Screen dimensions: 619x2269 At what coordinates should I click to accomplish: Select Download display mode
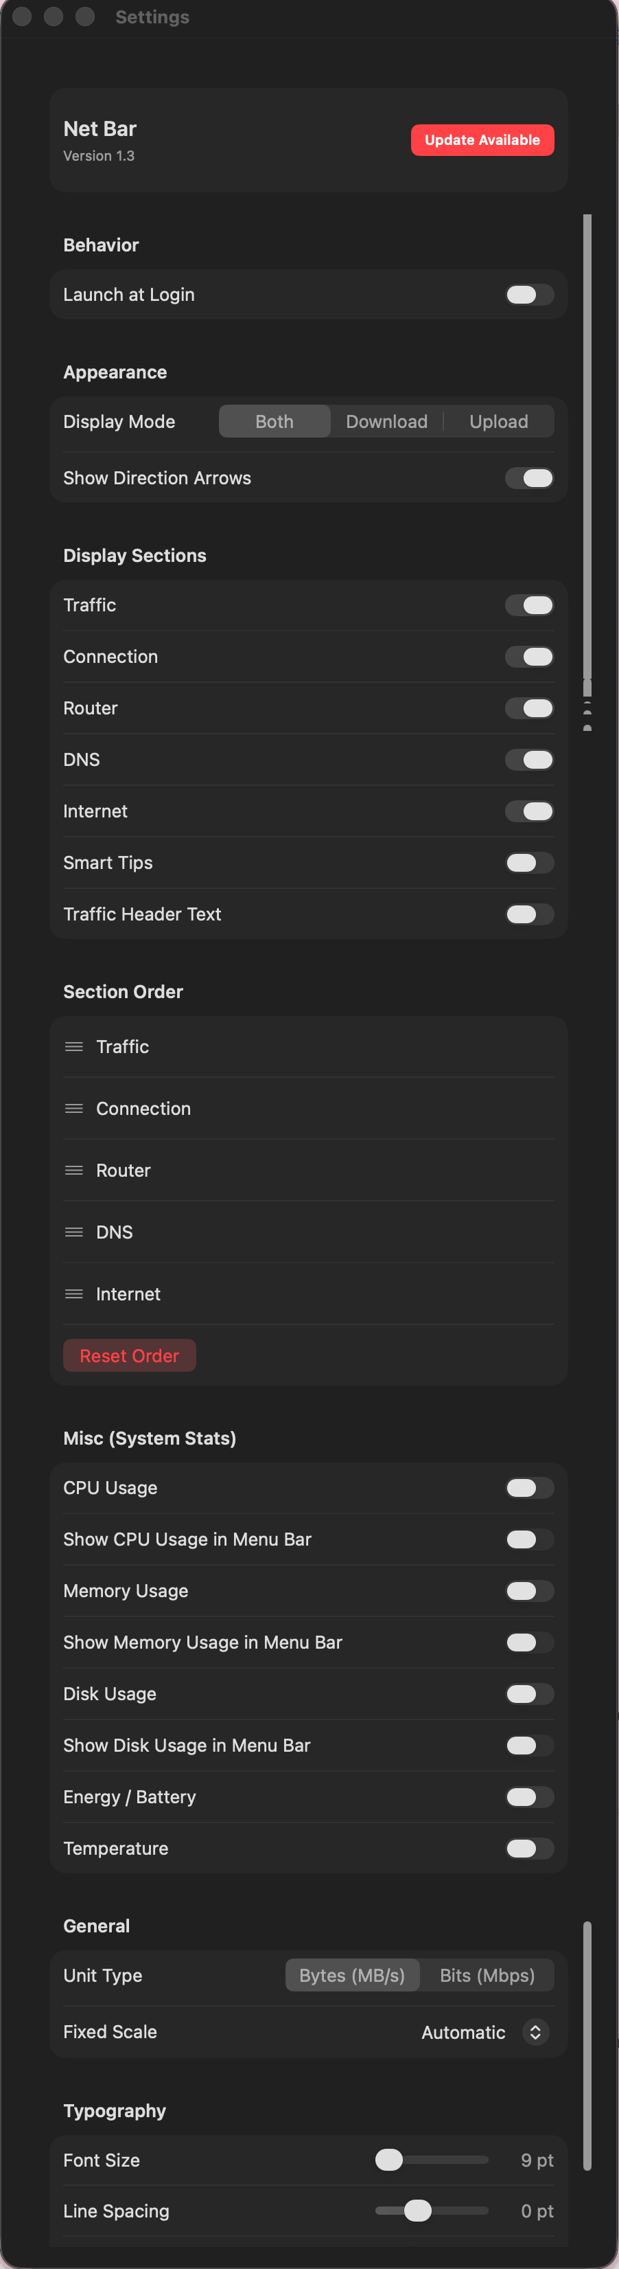point(386,421)
